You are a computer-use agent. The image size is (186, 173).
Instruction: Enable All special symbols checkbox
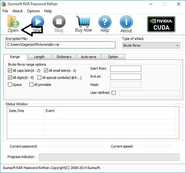(x=39, y=78)
